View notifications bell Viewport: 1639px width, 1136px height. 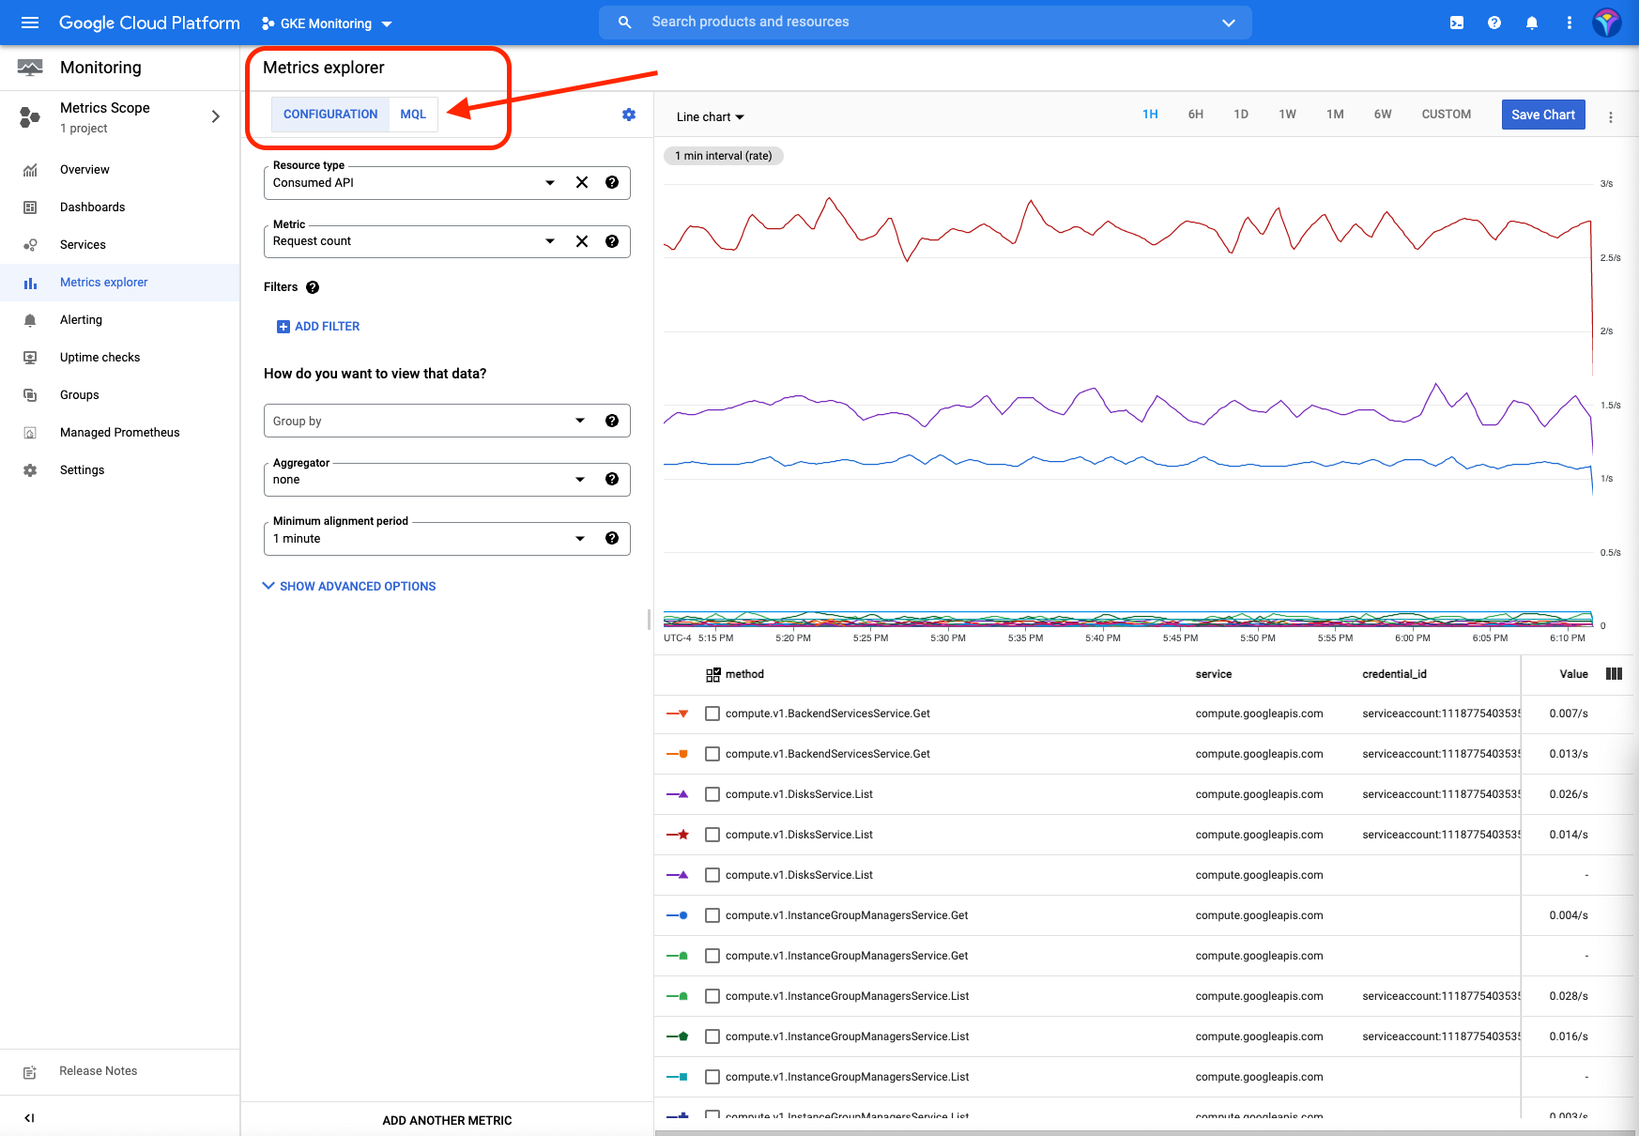tap(1532, 23)
